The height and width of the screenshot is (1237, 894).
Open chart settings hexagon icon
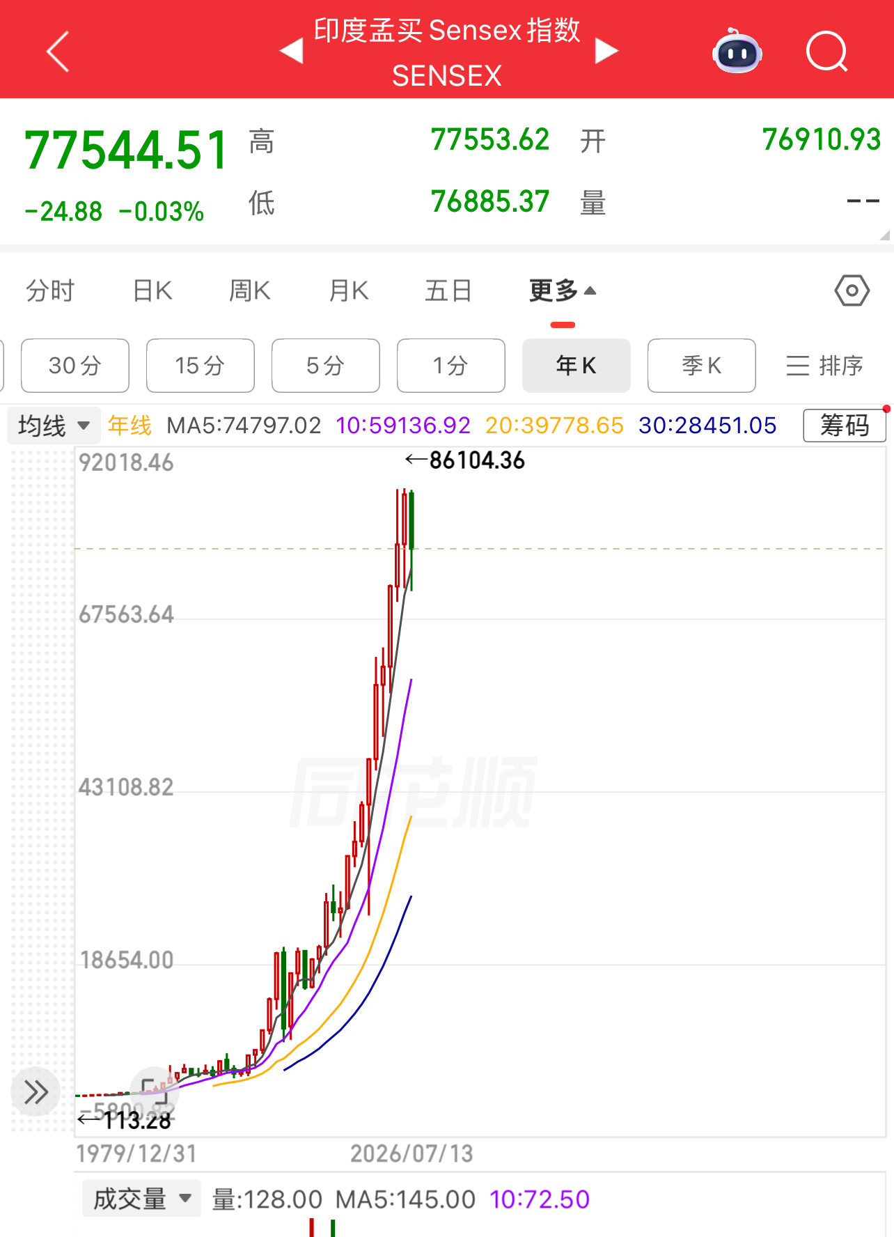point(852,290)
